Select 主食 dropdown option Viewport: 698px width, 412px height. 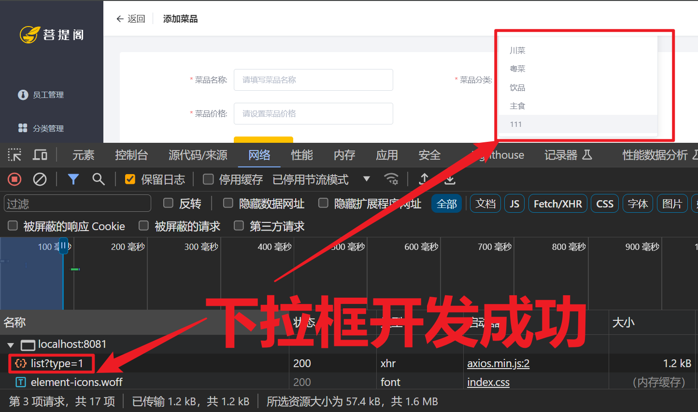(578, 106)
